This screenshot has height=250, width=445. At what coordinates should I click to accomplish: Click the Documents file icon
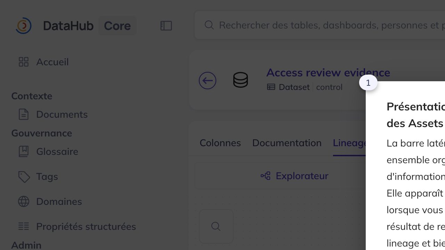(x=24, y=114)
